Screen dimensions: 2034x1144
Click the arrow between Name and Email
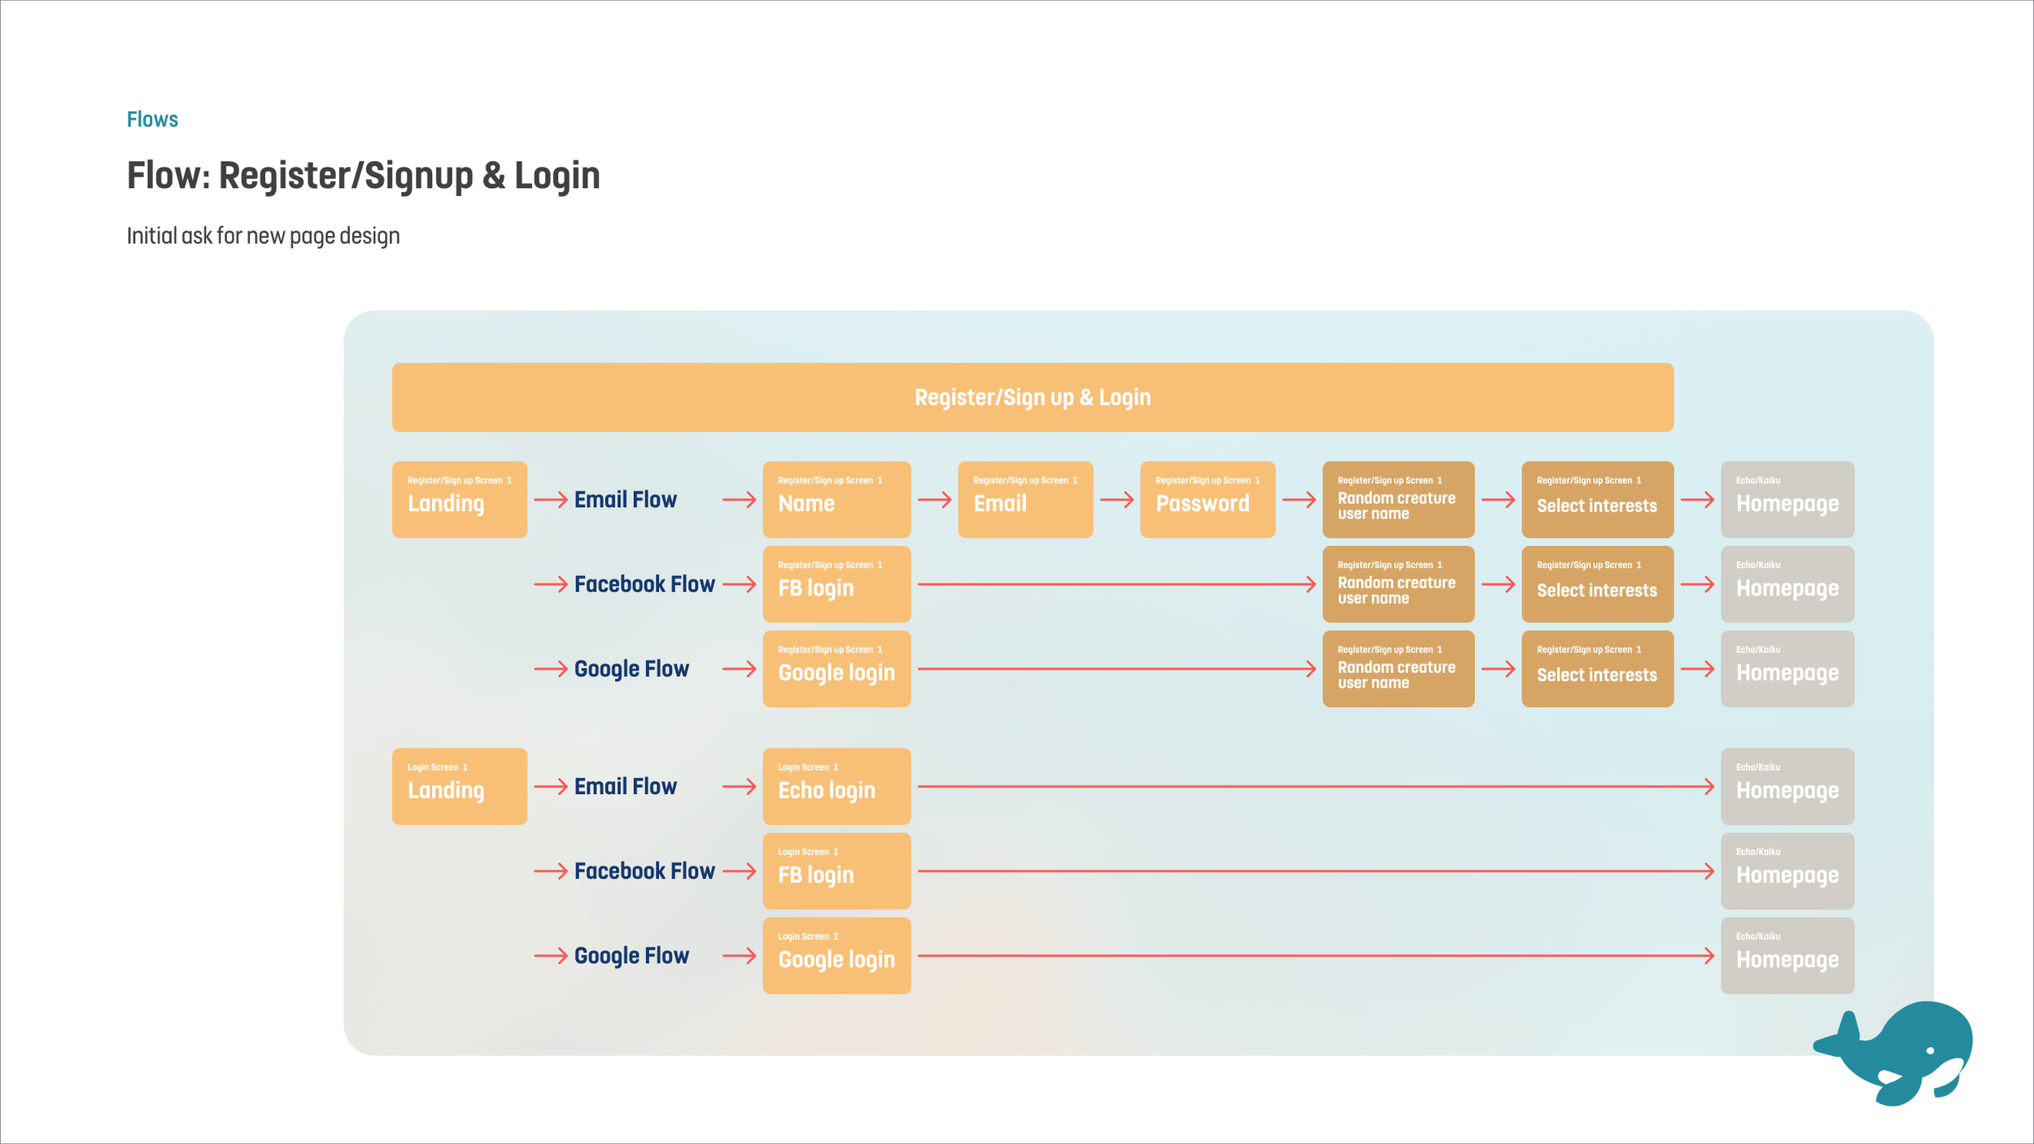click(x=934, y=500)
